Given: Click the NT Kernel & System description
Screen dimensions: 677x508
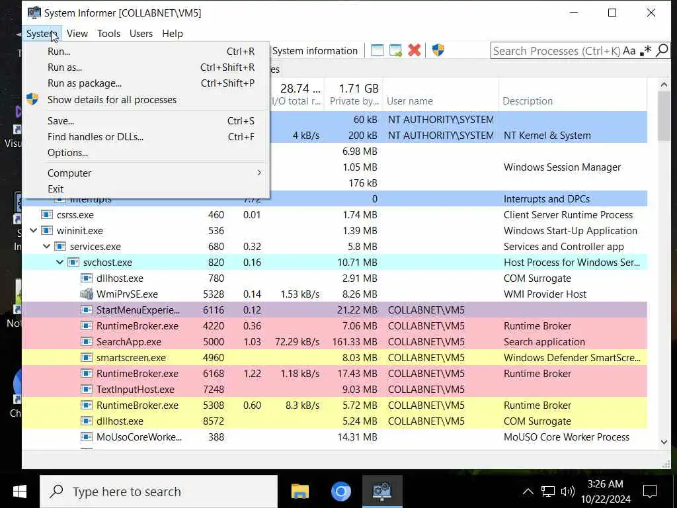Looking at the screenshot, I should click(x=547, y=136).
